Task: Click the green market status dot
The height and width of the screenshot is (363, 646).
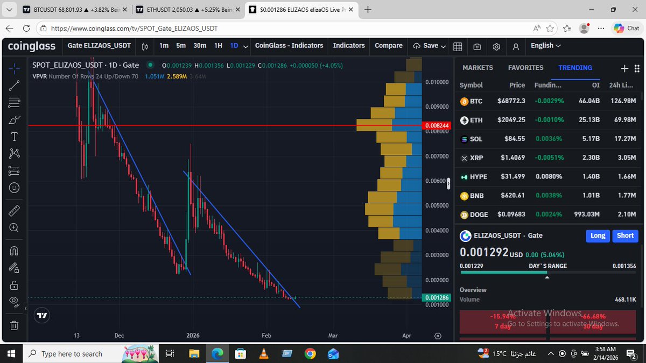Action: pyautogui.click(x=149, y=66)
